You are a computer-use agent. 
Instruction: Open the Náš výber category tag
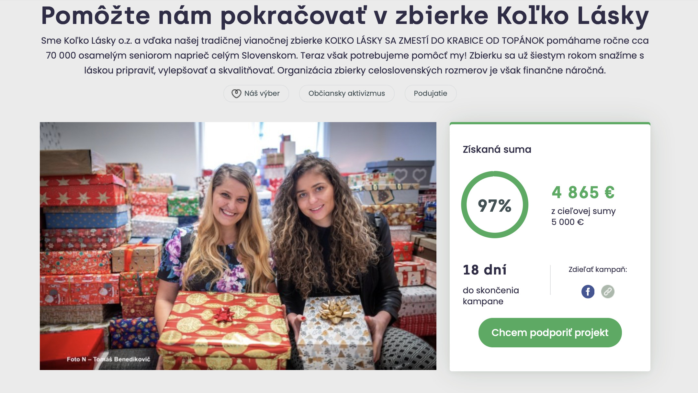coord(256,94)
